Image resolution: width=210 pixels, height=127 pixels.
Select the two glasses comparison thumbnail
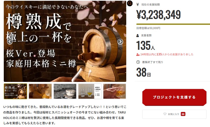tap(90, 91)
